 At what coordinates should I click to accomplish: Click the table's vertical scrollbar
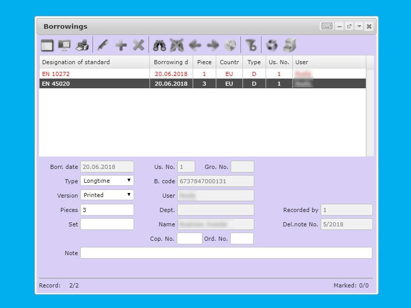pyautogui.click(x=370, y=112)
